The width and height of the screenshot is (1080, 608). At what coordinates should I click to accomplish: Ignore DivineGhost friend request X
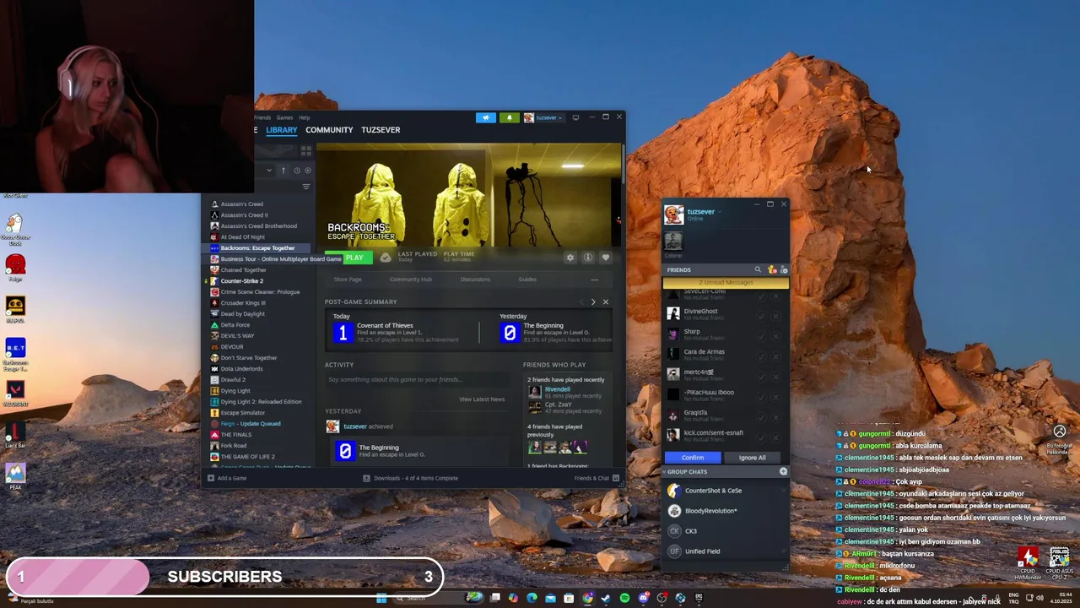(775, 316)
